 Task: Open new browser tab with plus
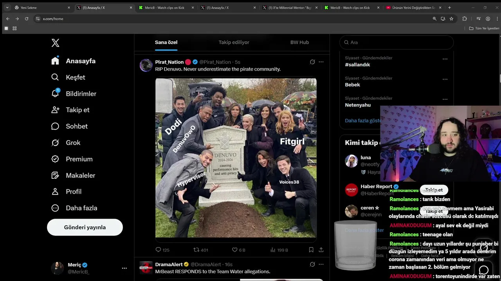449,7
